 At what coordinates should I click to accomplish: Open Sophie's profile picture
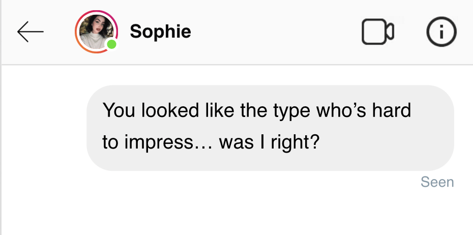pos(95,32)
